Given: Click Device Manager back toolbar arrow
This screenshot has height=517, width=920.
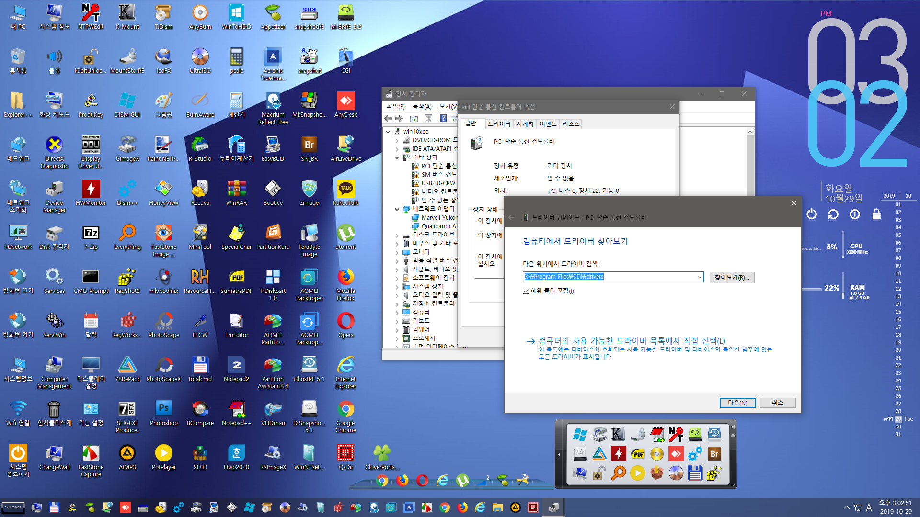Looking at the screenshot, I should (389, 118).
